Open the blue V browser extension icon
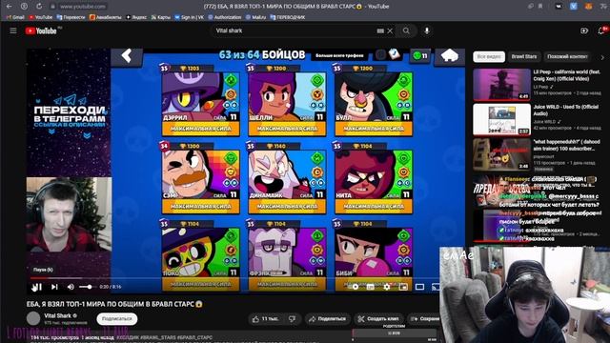Screen dimensions: 610x343 pos(574,7)
